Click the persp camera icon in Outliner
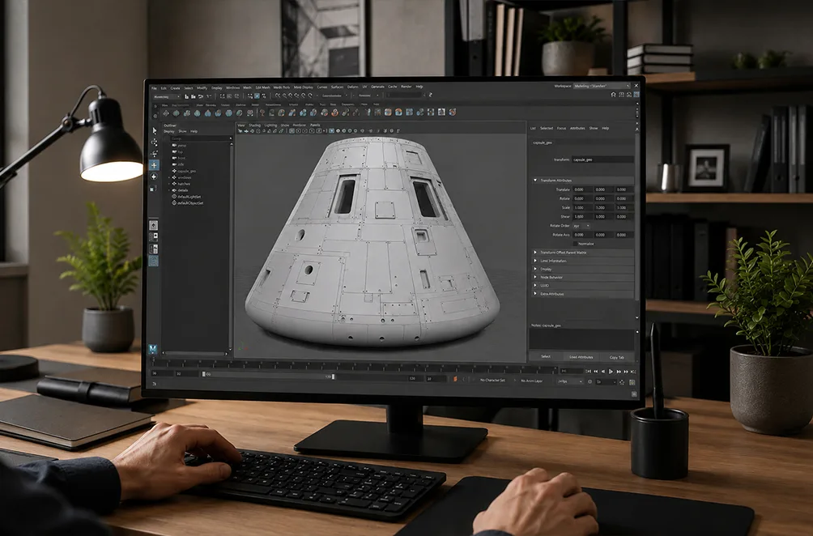The image size is (813, 536). click(x=174, y=146)
